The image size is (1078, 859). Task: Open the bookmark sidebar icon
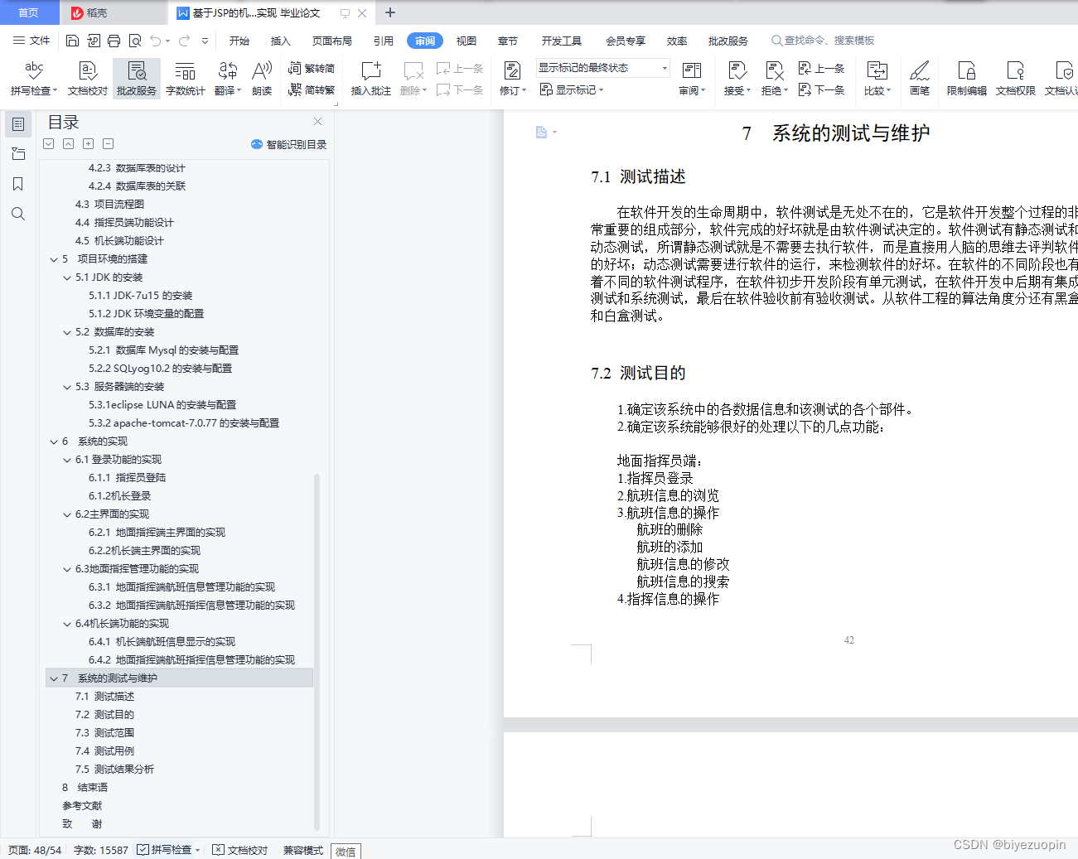[x=17, y=184]
